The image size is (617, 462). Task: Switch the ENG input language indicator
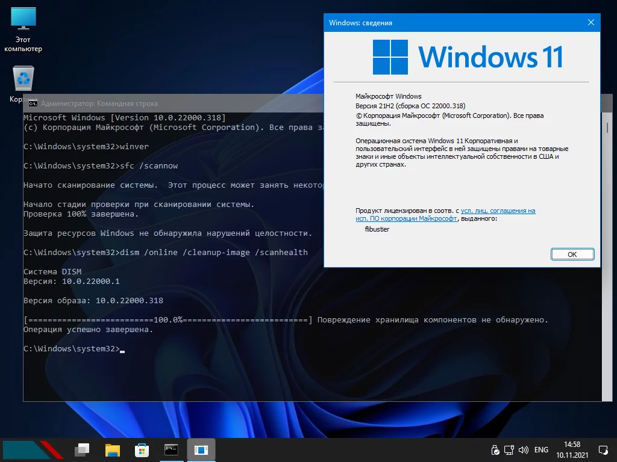(541, 449)
